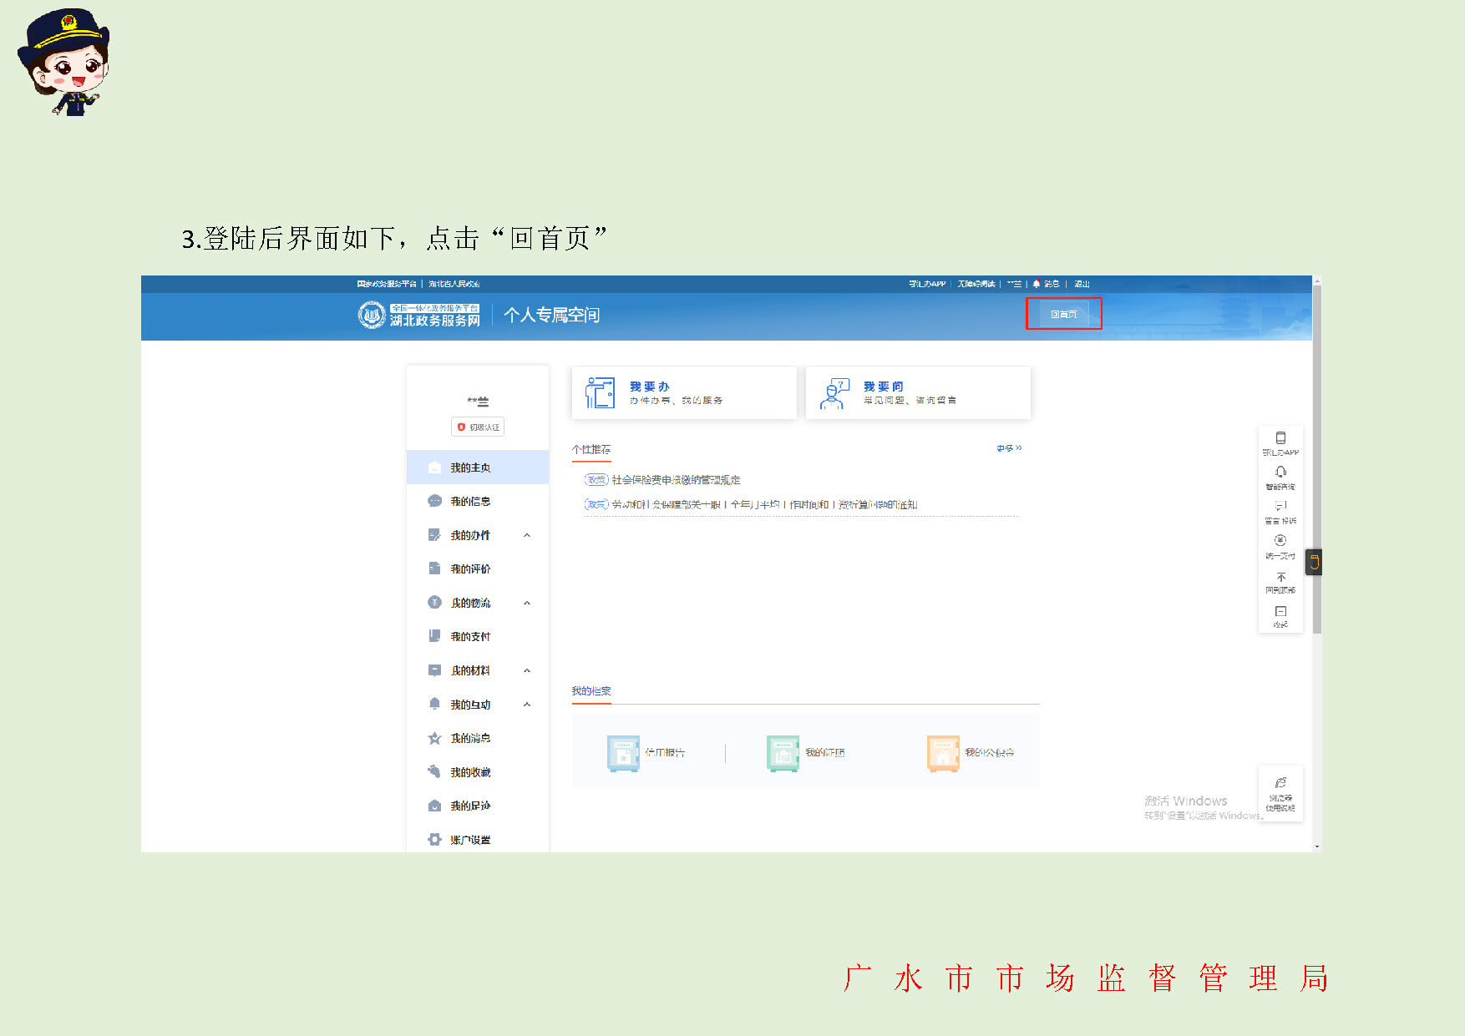Select the 我的档案 tab
This screenshot has height=1036, width=1465.
591,691
